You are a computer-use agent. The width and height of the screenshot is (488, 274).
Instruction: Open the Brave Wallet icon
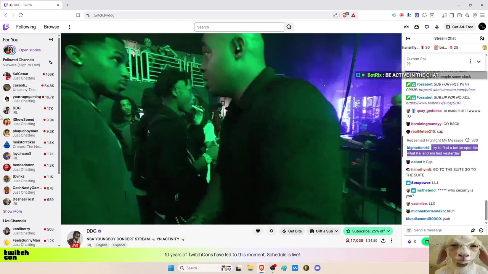pyautogui.click(x=459, y=15)
